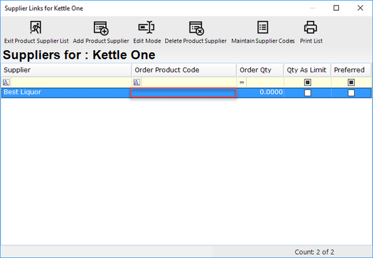Click the Supplier filter text field
373x258 pixels.
pyautogui.click(x=71, y=83)
